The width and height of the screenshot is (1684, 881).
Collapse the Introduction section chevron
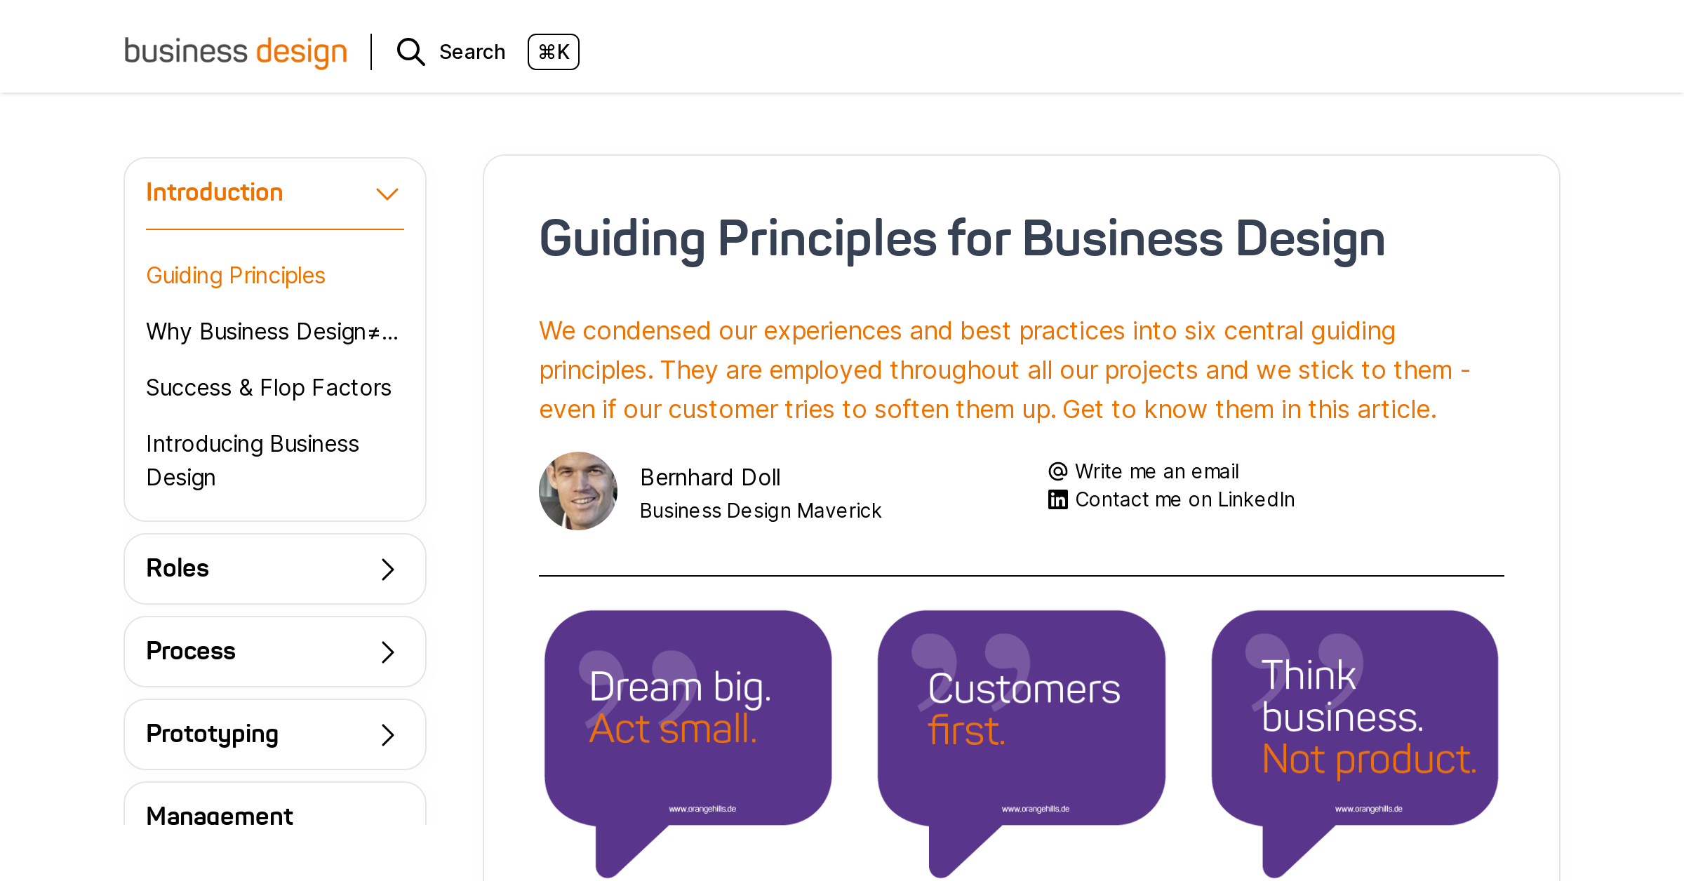click(x=387, y=192)
